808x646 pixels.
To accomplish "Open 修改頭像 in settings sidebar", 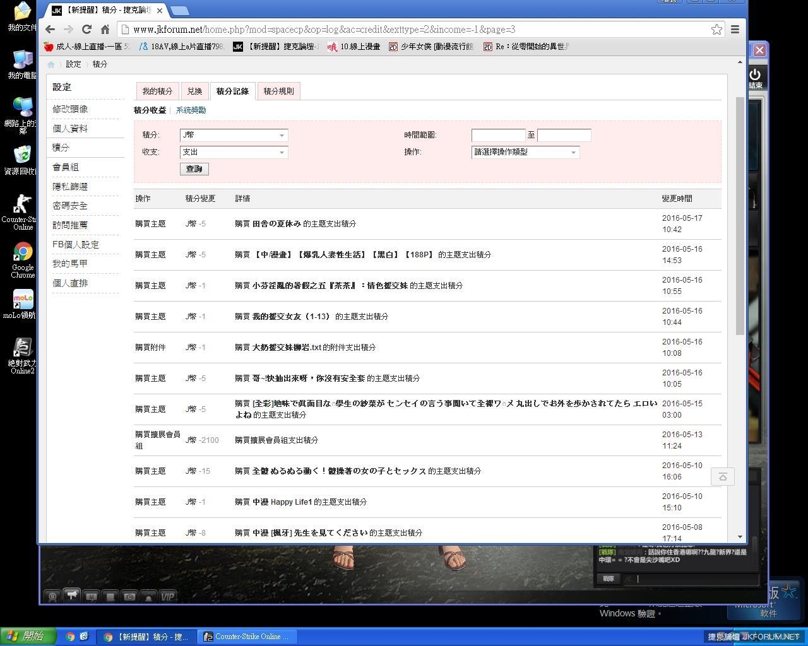I will pos(70,109).
